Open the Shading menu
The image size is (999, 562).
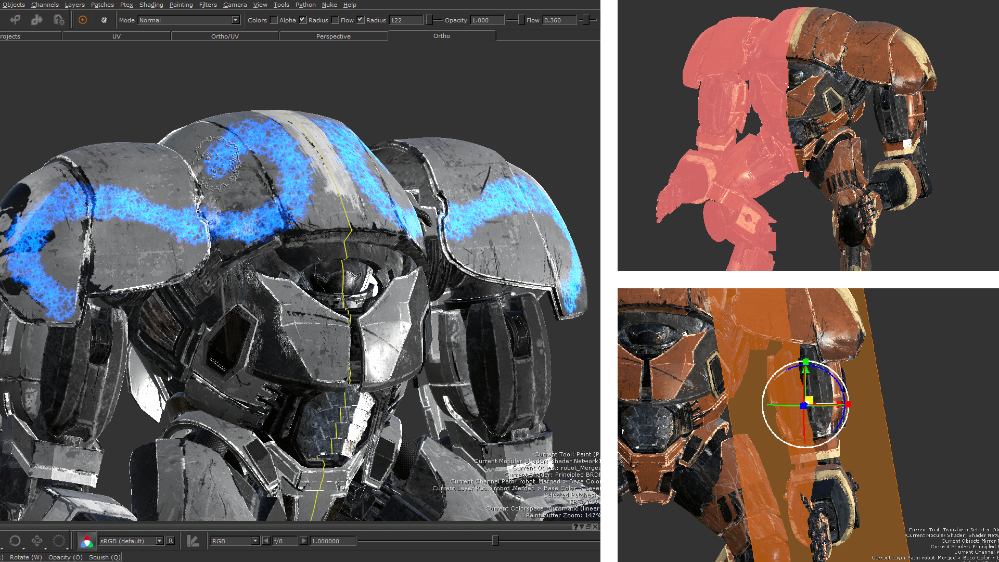151,5
